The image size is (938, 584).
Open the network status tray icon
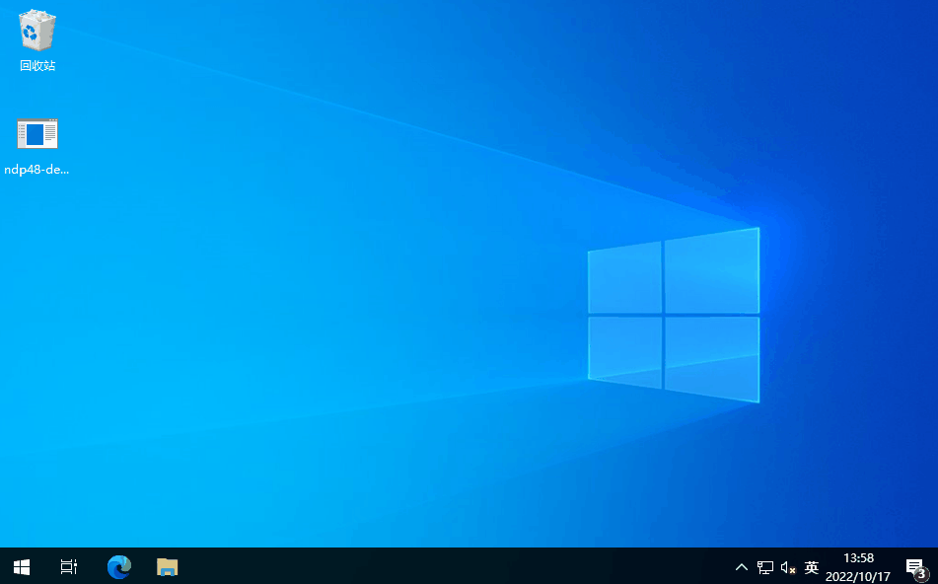click(x=765, y=566)
